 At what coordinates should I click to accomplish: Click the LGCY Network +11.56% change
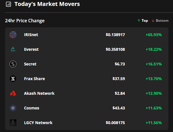pyautogui.click(x=154, y=123)
